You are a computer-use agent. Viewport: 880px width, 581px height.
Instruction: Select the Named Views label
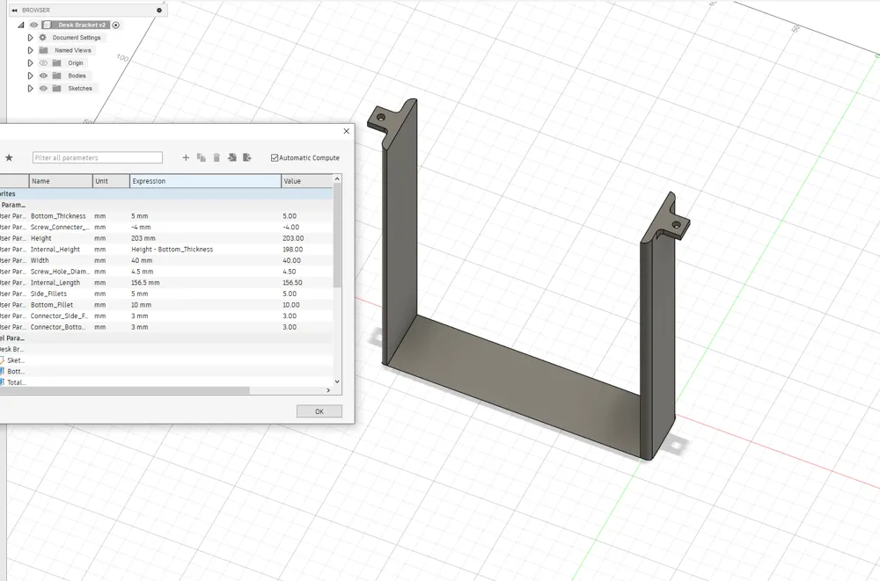click(72, 50)
